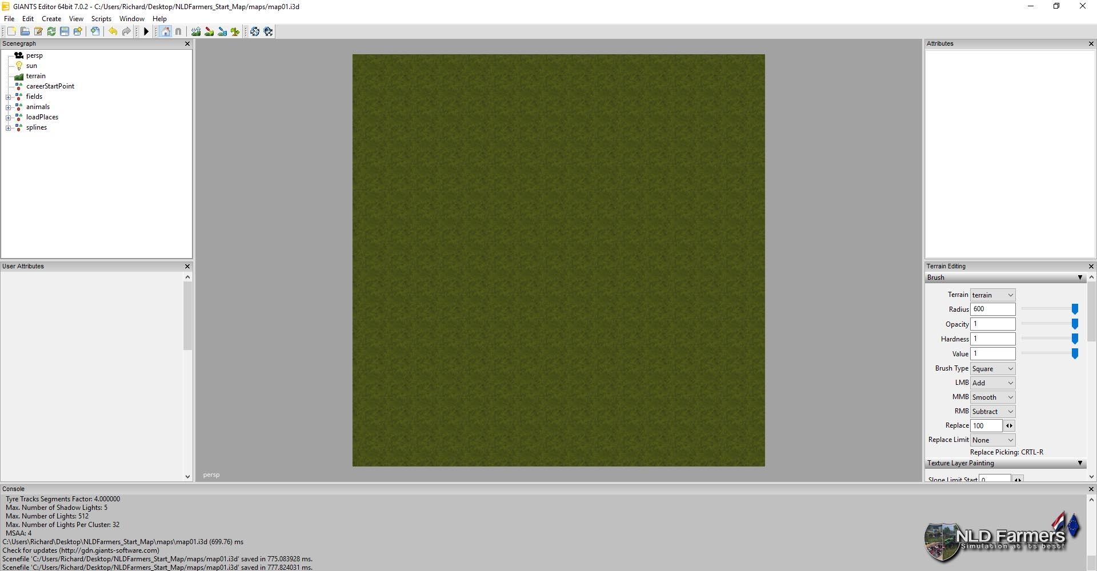1097x571 pixels.
Task: Click the green reload arrows icon
Action: point(51,32)
